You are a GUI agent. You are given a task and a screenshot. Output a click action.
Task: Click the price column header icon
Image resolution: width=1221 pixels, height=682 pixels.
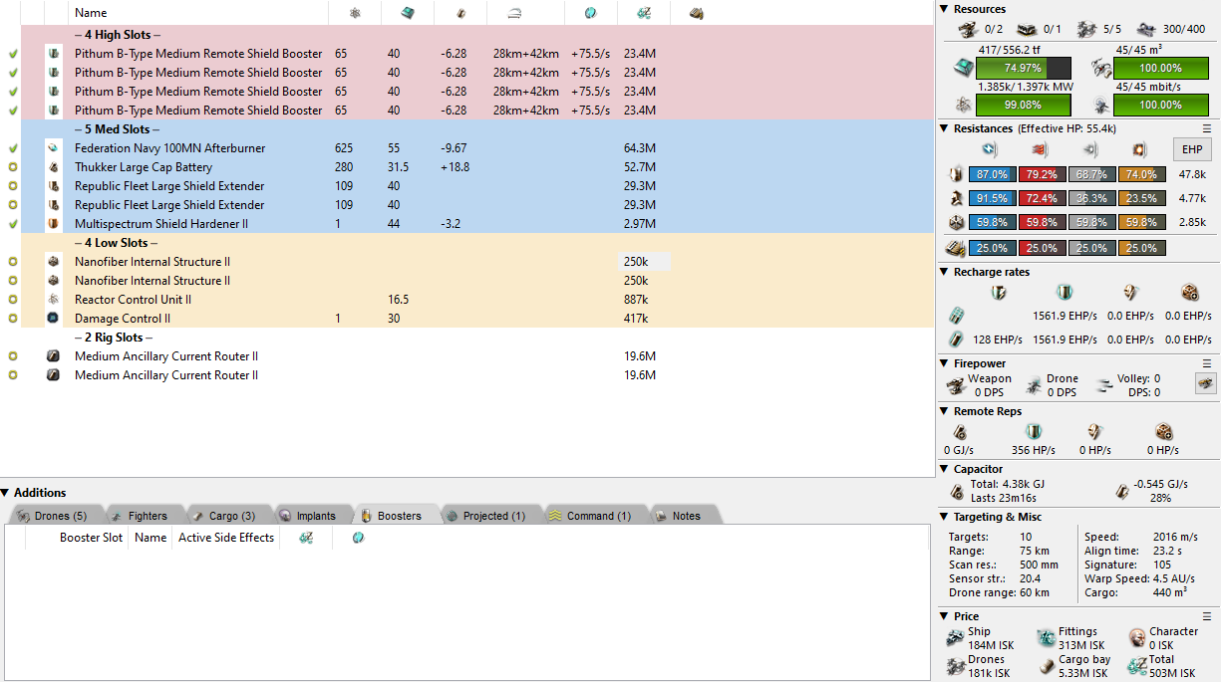coord(644,13)
